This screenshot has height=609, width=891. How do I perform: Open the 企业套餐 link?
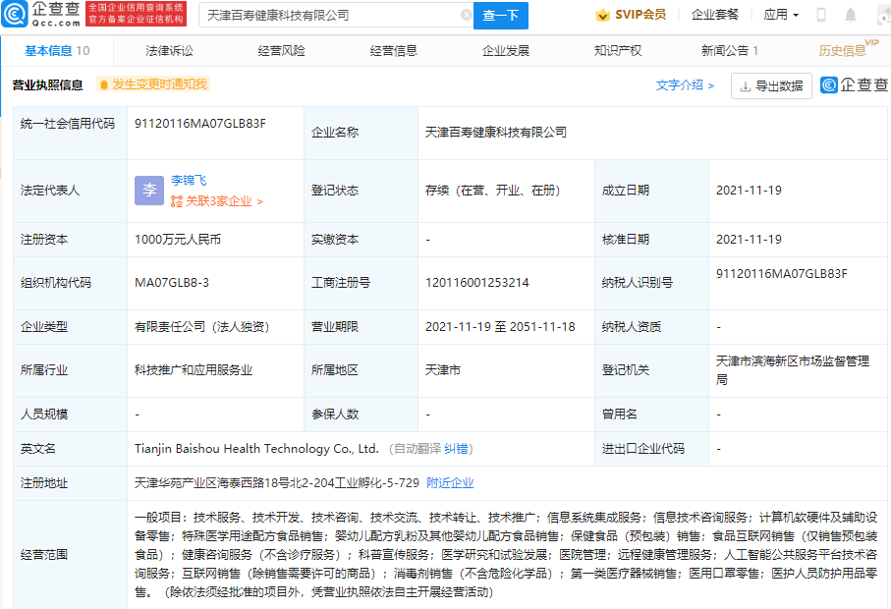point(715,15)
